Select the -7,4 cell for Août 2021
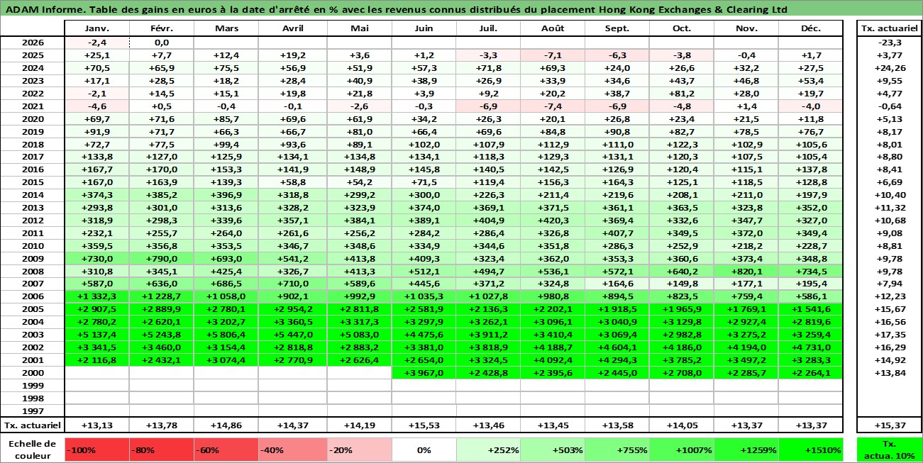 pyautogui.click(x=553, y=106)
